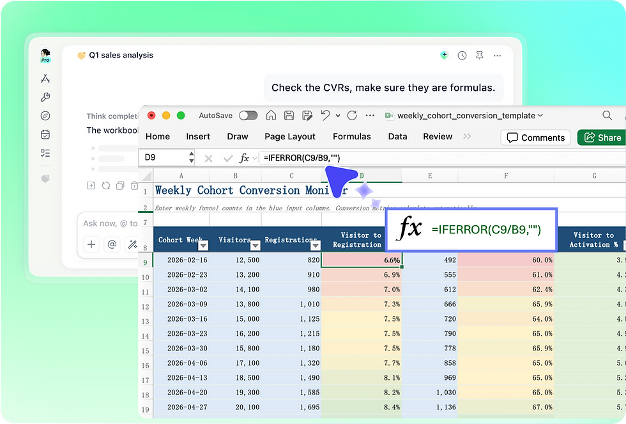Screen dimensions: 626x424
Task: Open chat history clock icon
Action: 462,56
